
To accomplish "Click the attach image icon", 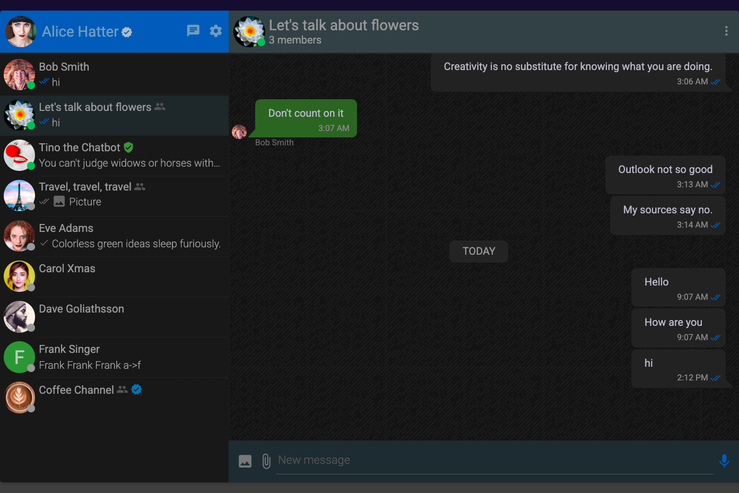I will click(245, 461).
